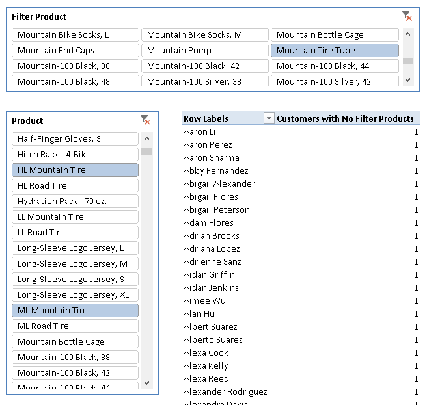This screenshot has width=427, height=405.
Task: Select Long-Sleeve Logo Jersey, S product
Action: click(75, 279)
